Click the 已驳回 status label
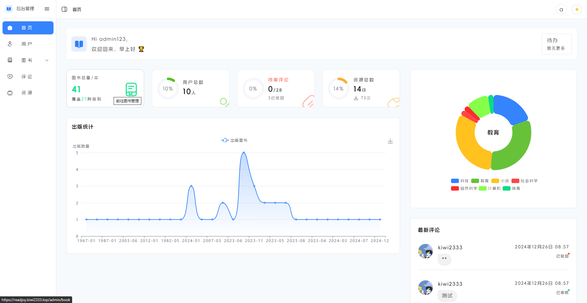This screenshot has height=303, width=587. pos(562,256)
